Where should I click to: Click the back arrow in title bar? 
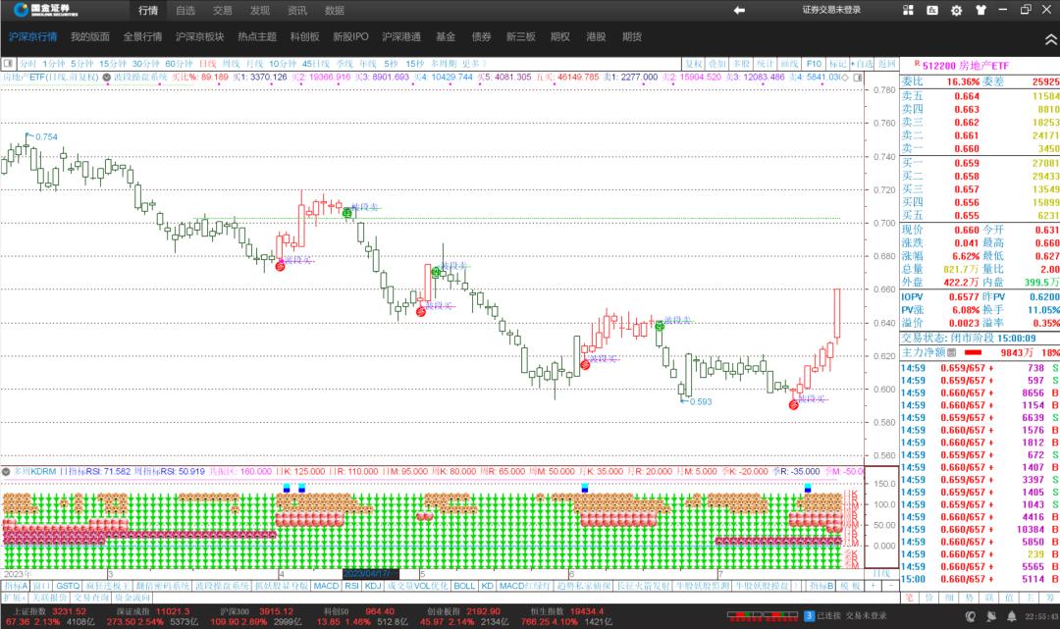pyautogui.click(x=739, y=10)
